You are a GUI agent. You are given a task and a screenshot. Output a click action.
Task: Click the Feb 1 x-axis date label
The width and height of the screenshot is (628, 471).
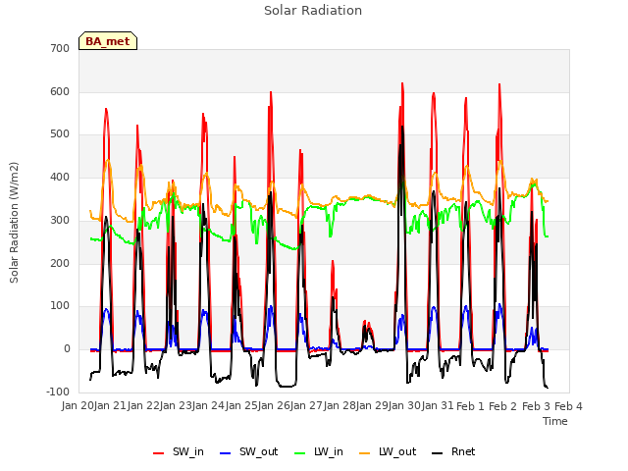coord(470,406)
